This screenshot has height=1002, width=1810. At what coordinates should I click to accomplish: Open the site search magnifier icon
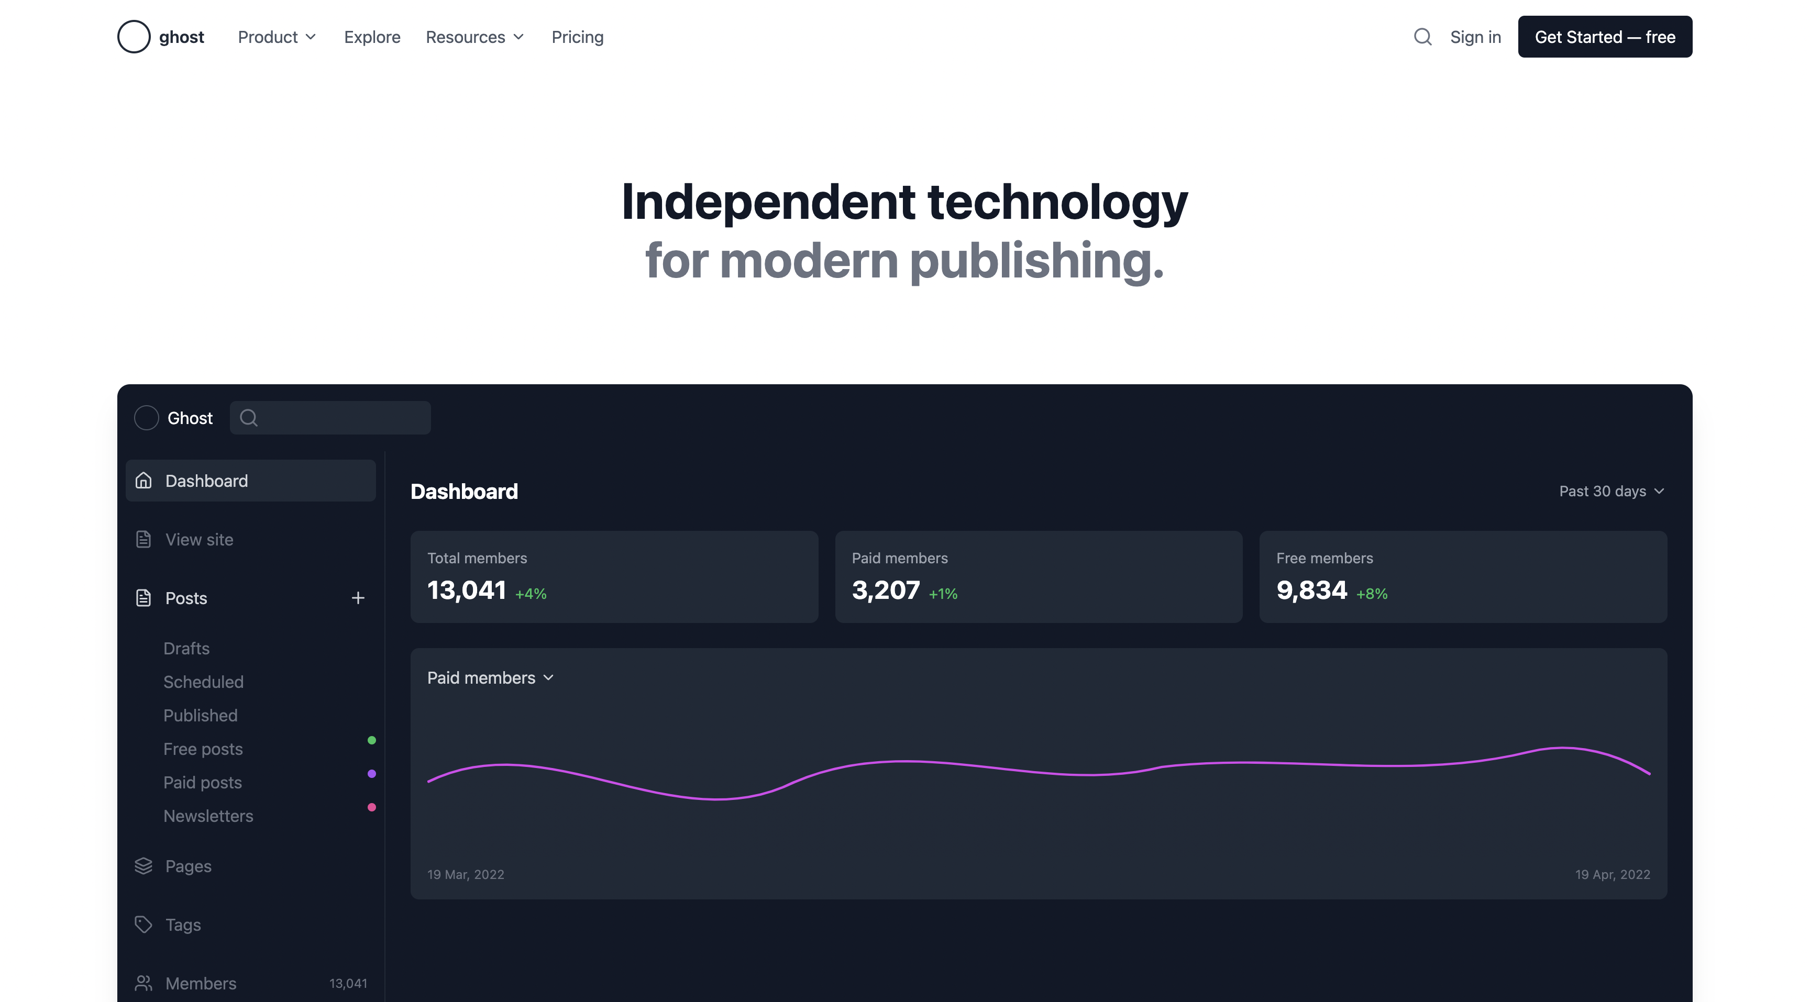(x=1422, y=37)
